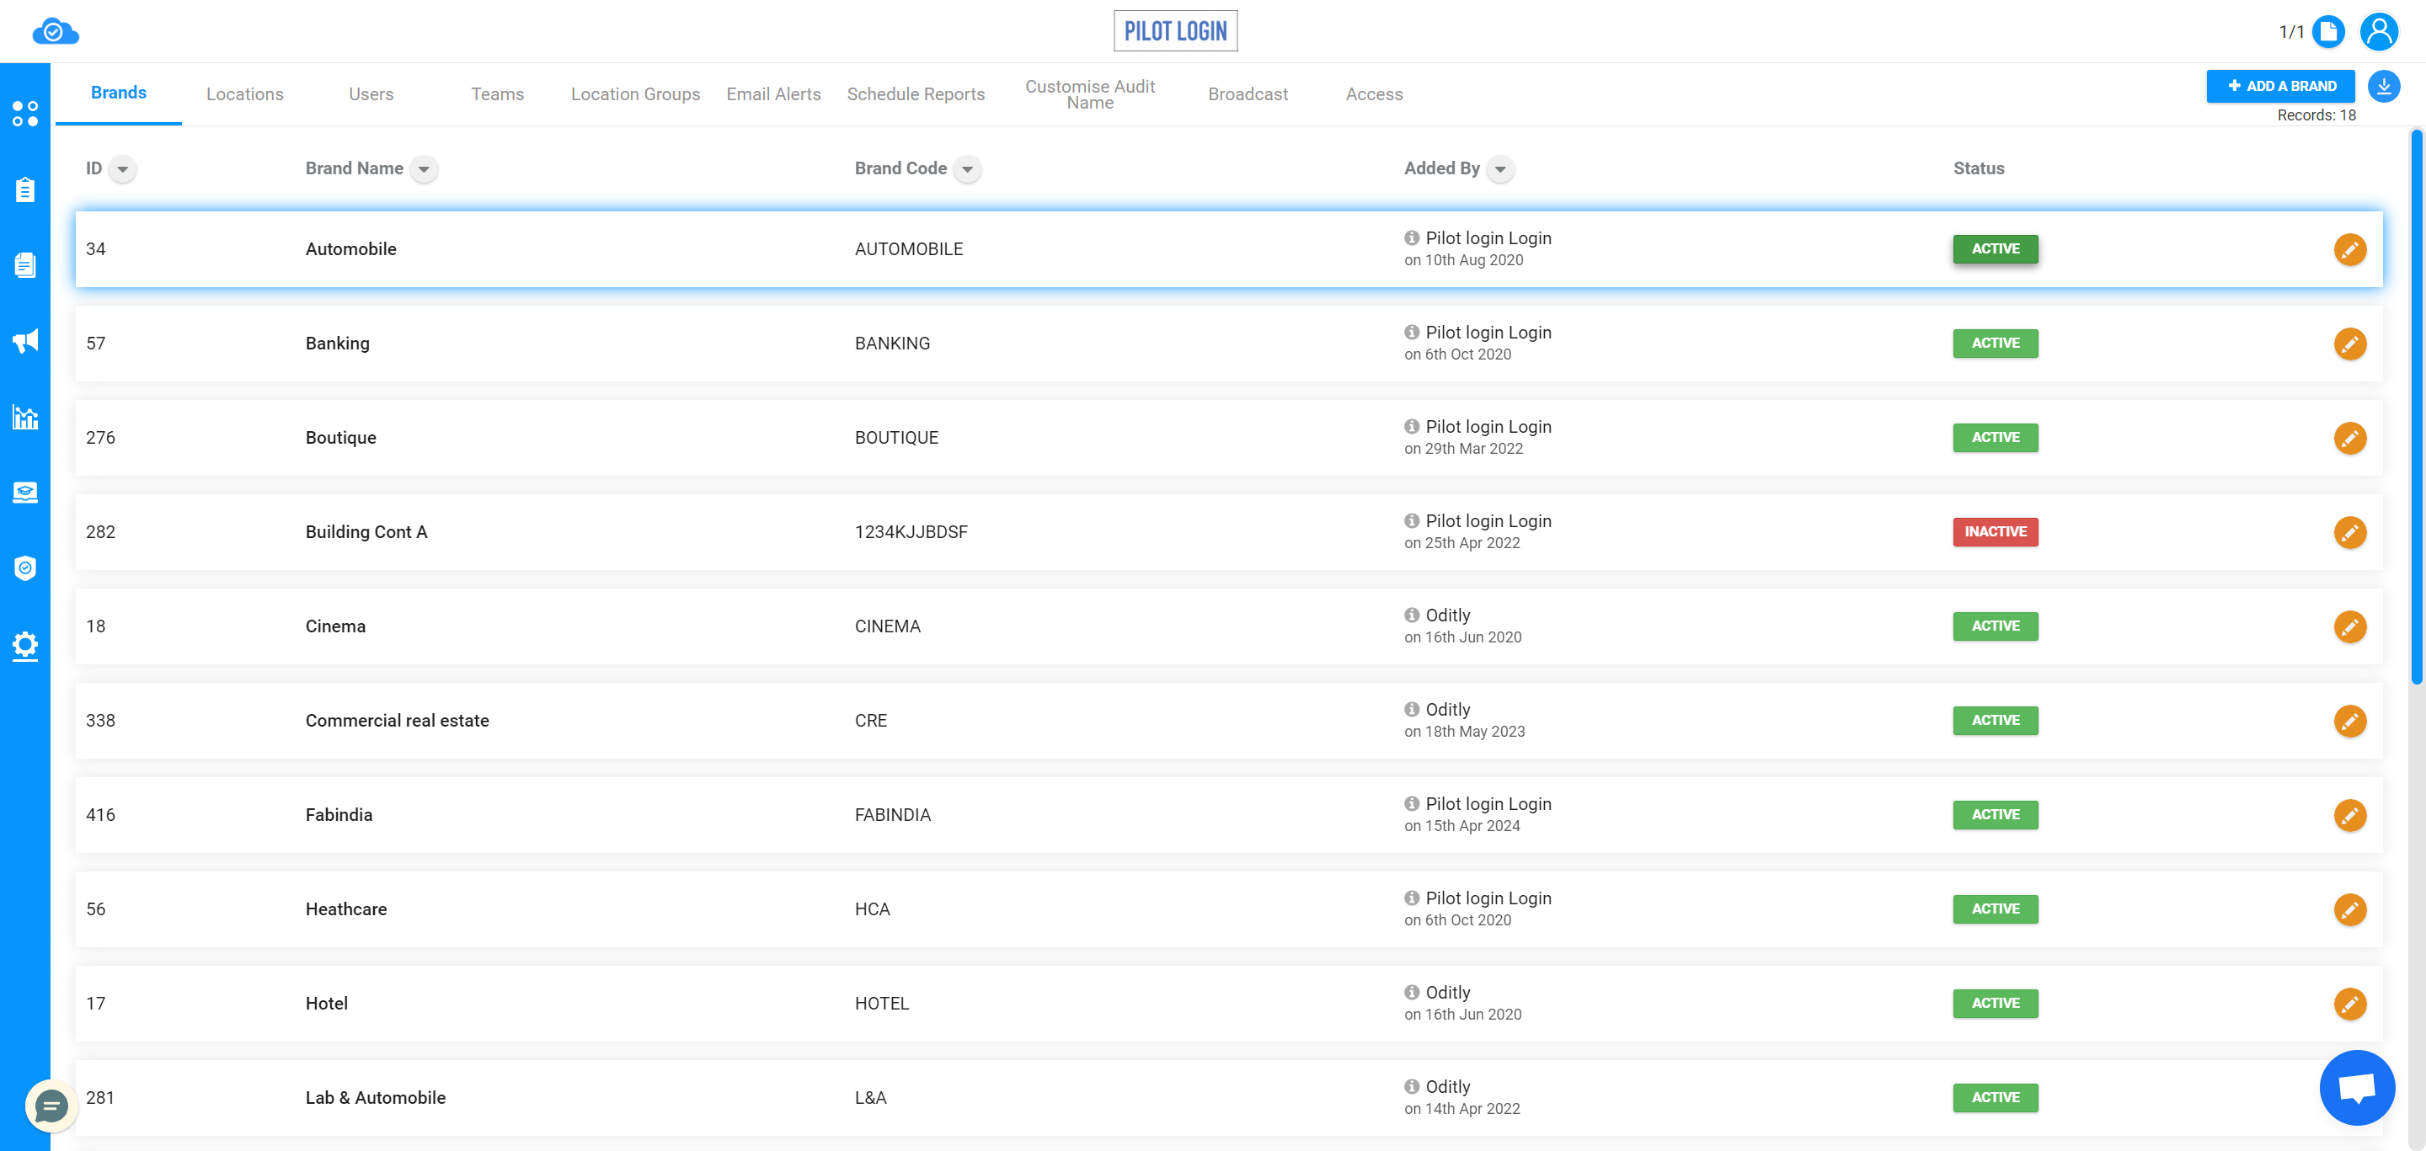Edit the Heathcare brand with pencil icon

tap(2349, 909)
